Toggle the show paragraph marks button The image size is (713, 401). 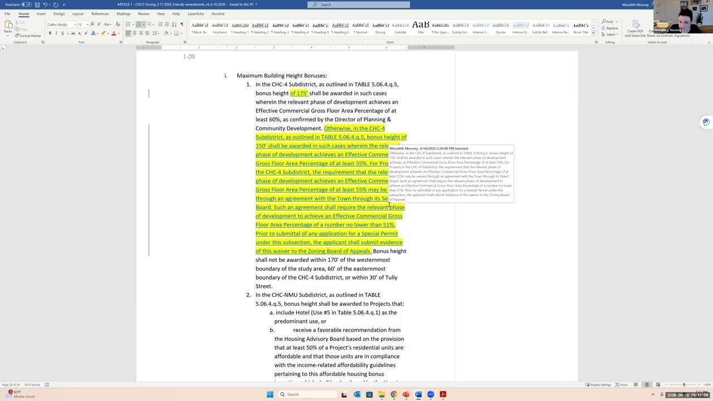click(182, 25)
